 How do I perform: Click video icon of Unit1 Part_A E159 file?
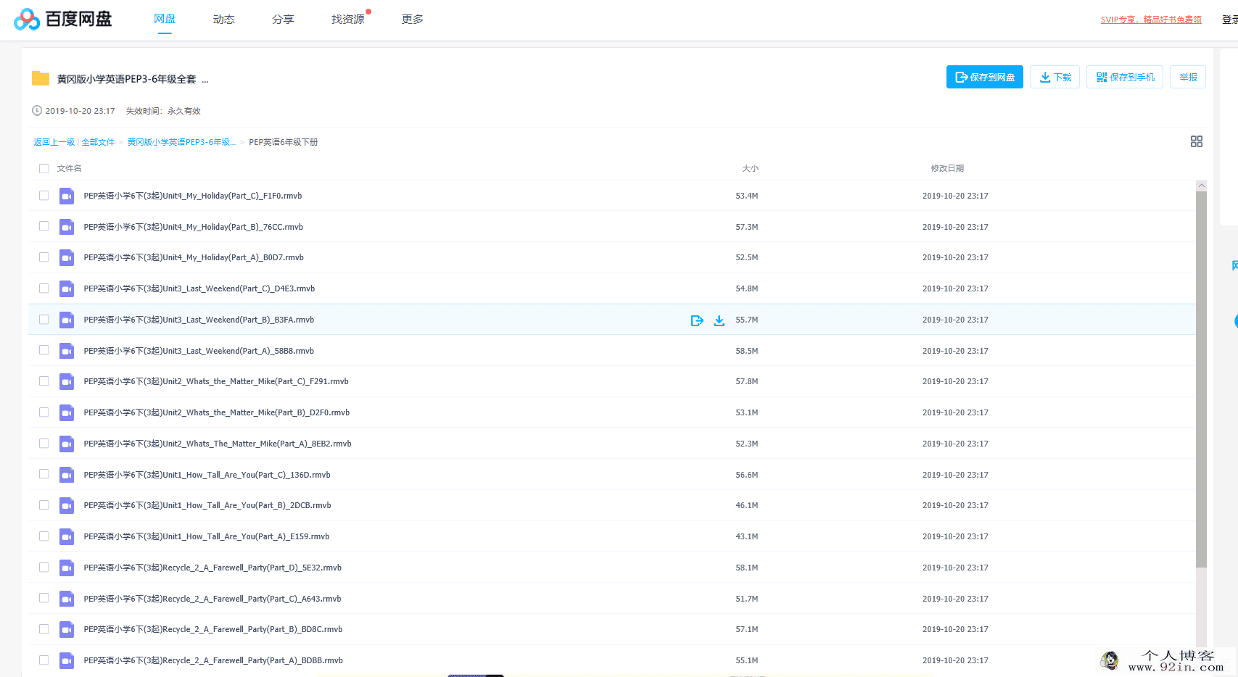tap(67, 536)
